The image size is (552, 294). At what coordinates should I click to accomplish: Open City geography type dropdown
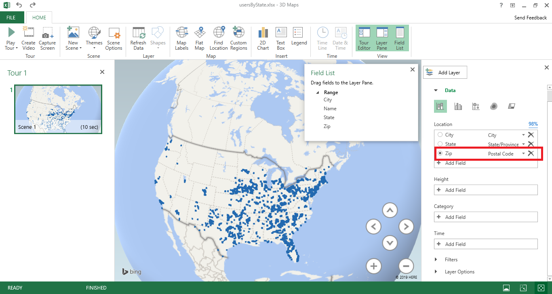(523, 135)
